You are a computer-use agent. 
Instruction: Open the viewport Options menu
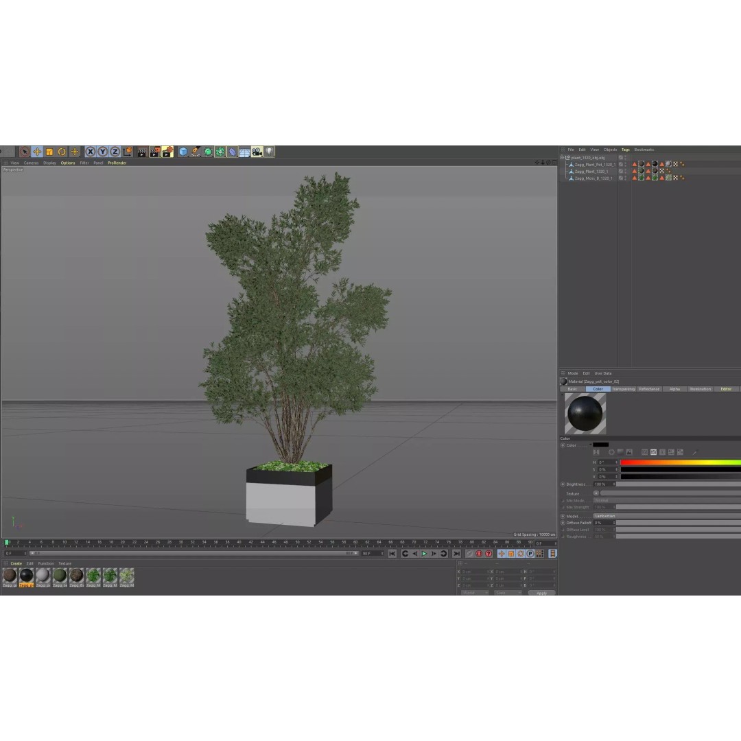click(67, 163)
